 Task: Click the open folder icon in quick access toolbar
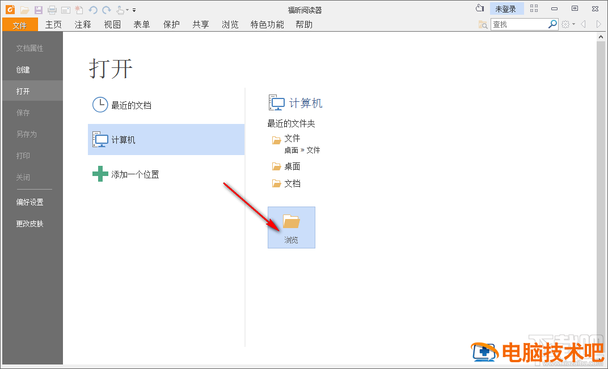(25, 10)
